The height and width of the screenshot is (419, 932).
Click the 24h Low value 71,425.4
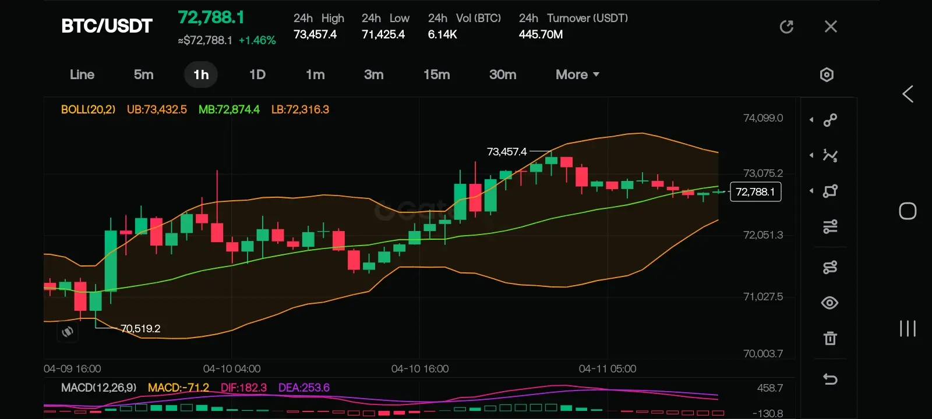(x=383, y=34)
